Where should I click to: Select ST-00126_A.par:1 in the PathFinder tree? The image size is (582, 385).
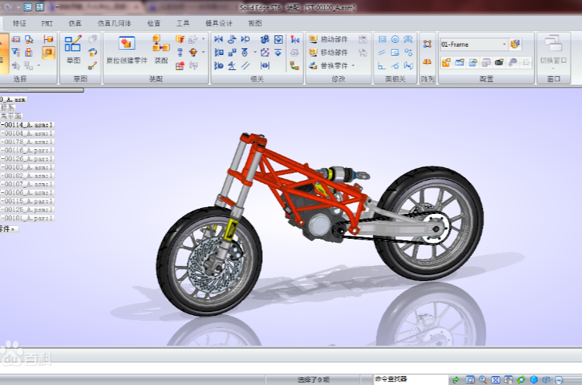27,159
